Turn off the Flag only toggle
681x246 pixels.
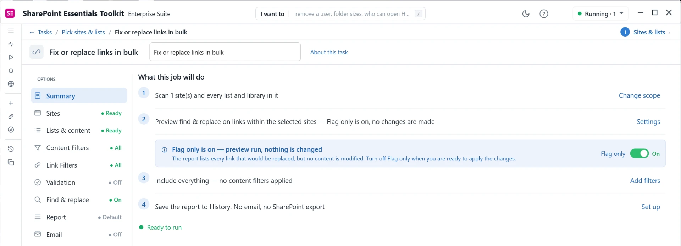639,154
